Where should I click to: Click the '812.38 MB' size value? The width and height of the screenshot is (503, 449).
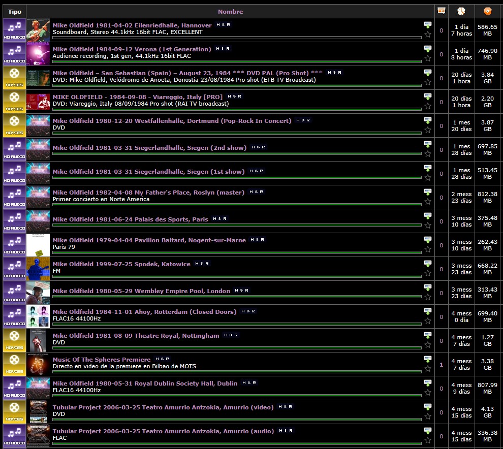[487, 197]
